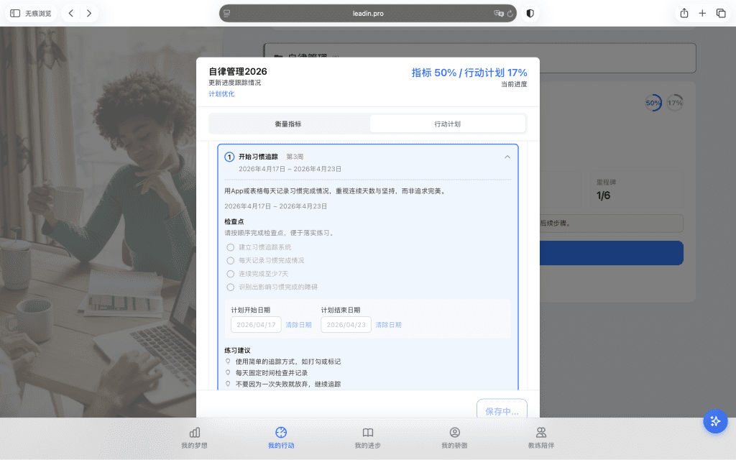
Task: Collapse the 开始习惯追踪 card chevron
Action: (x=507, y=157)
